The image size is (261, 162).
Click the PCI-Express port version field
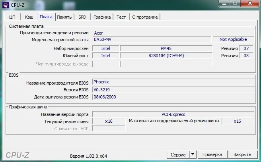pyautogui.click(x=173, y=114)
